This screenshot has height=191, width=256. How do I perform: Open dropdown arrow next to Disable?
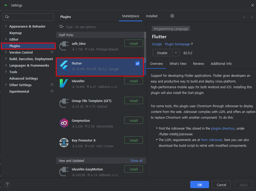click(176, 53)
